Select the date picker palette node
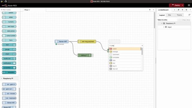Screen dimensions: 192x108 coord(9,31)
